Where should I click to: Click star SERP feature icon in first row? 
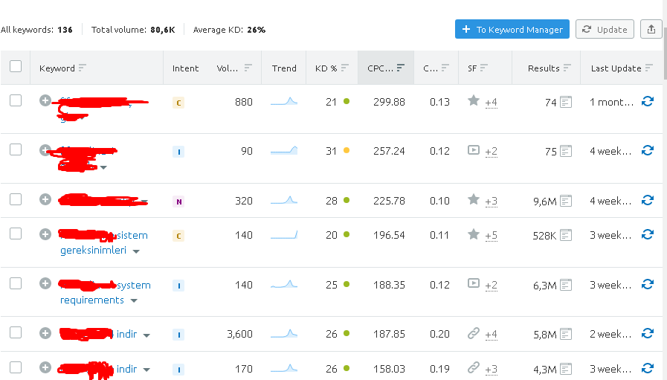(474, 101)
